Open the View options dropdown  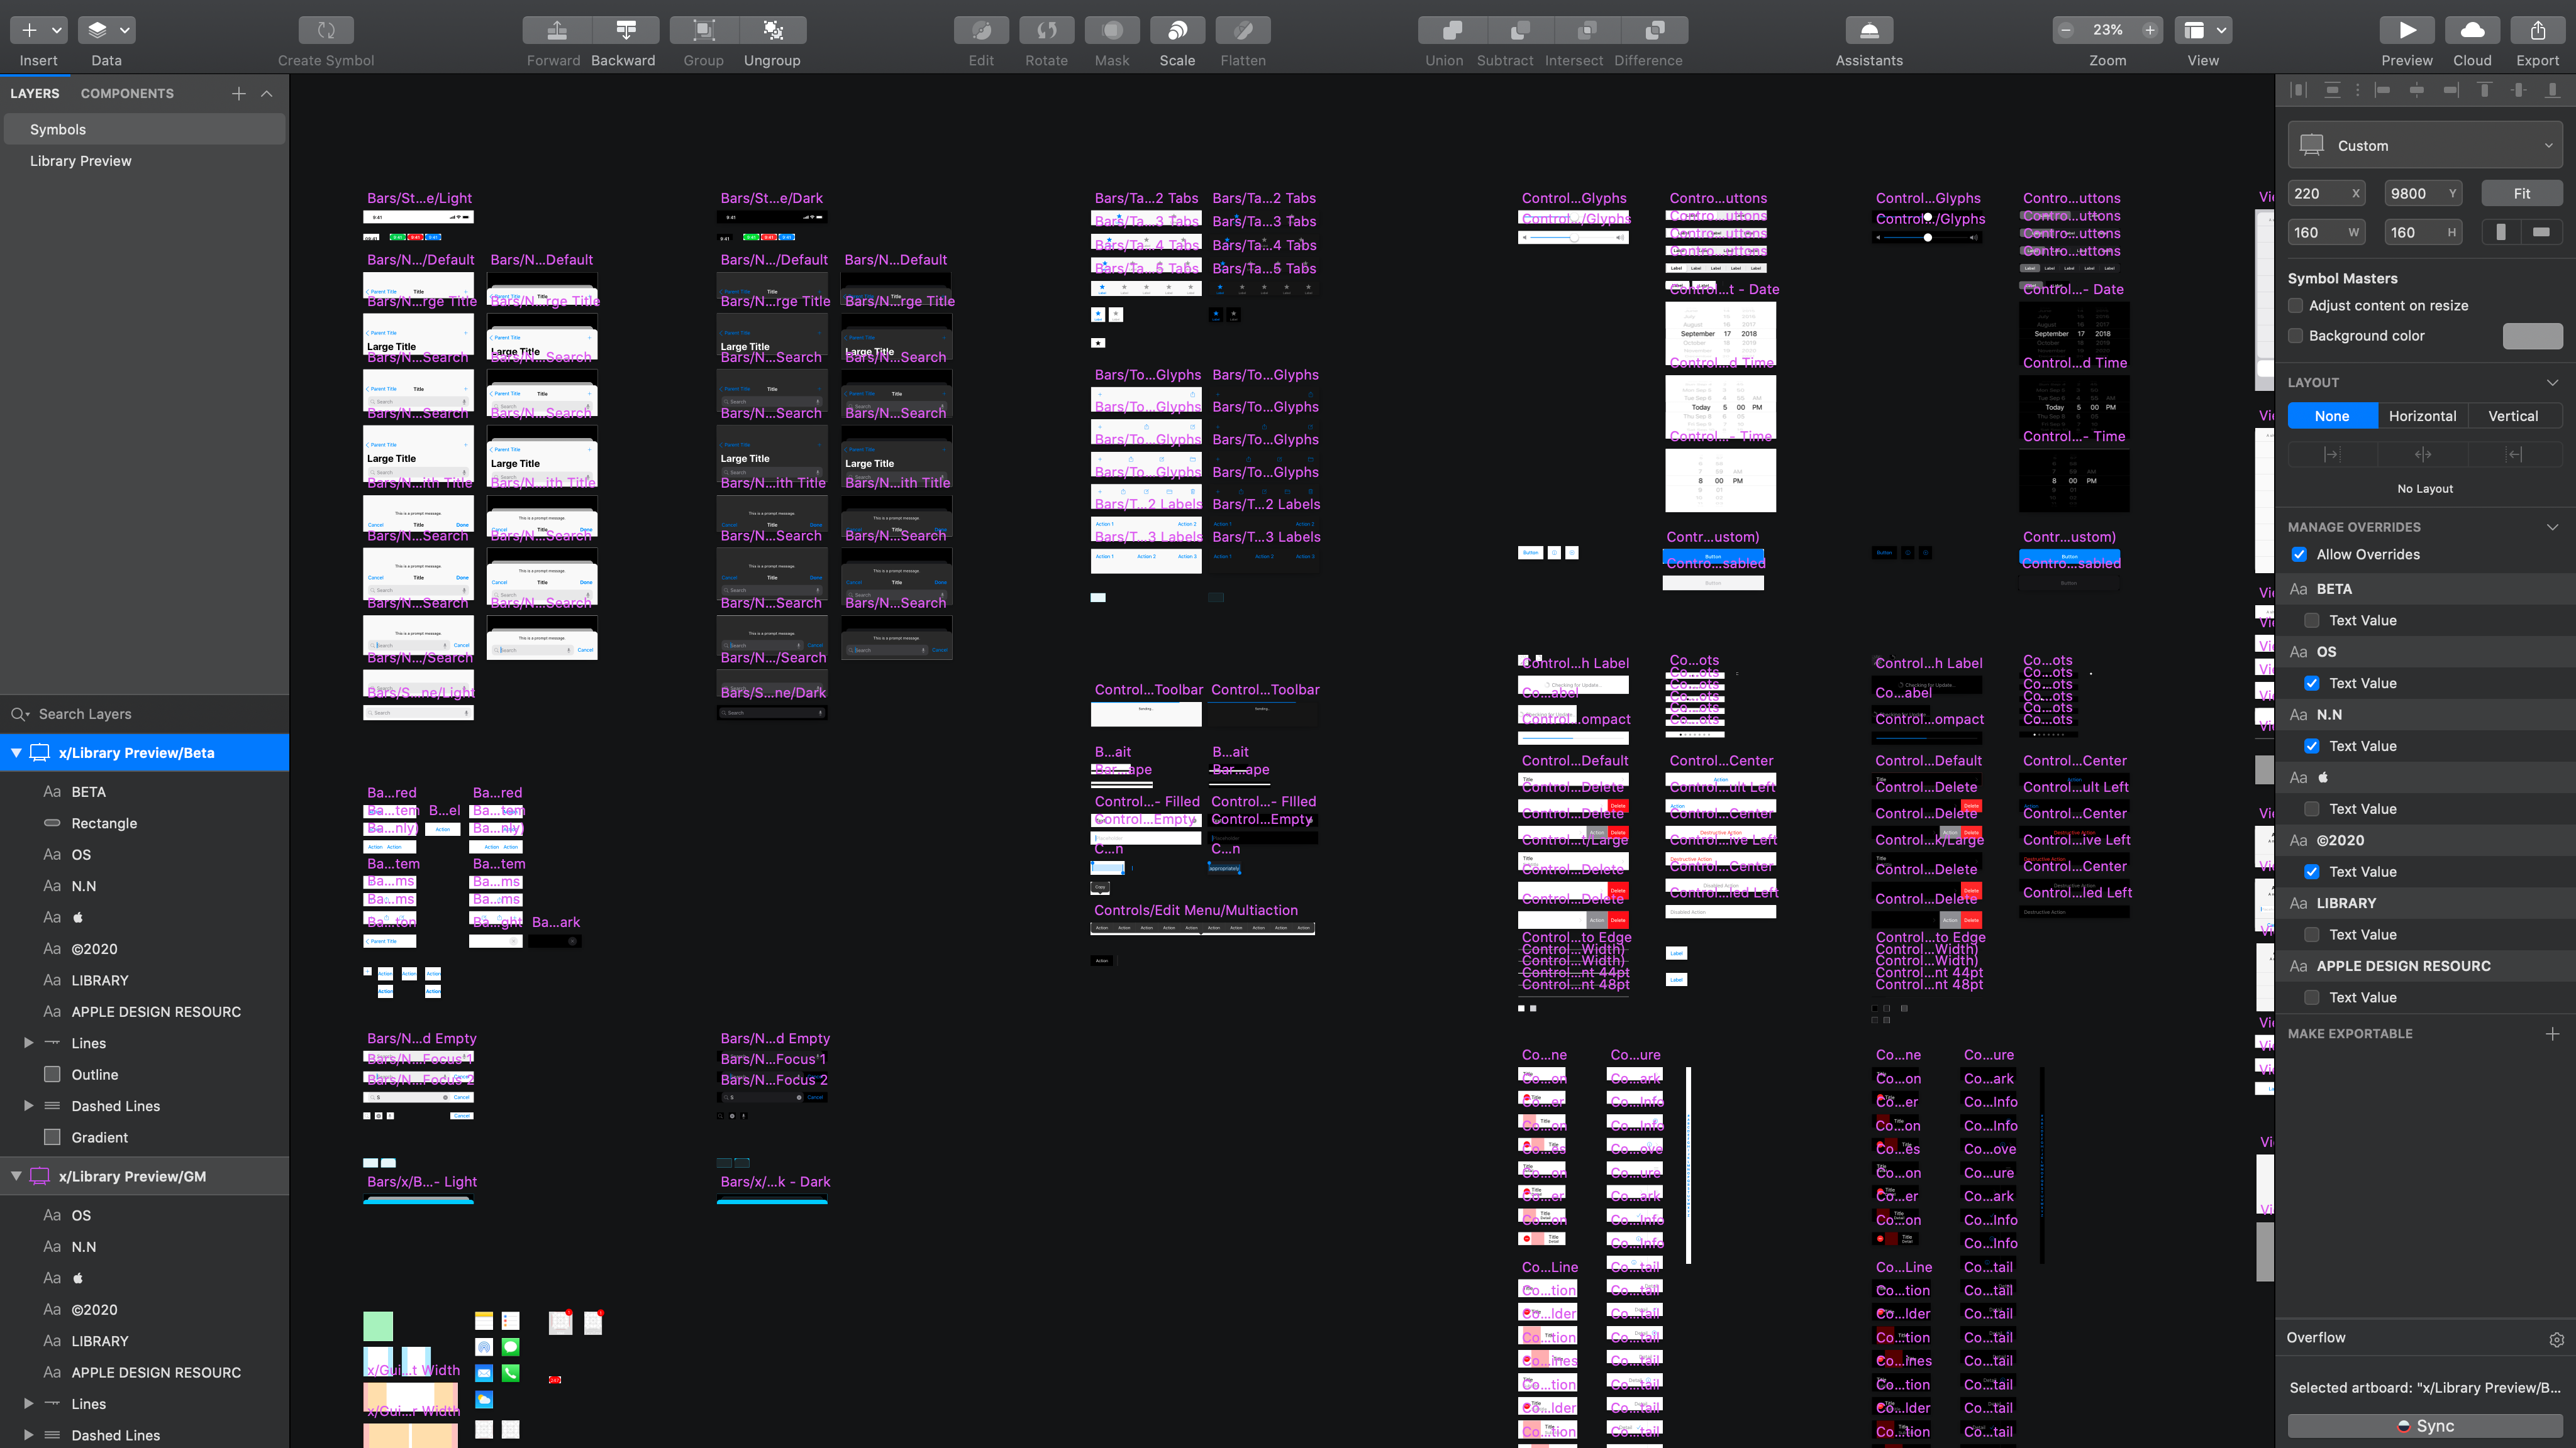(x=2203, y=30)
